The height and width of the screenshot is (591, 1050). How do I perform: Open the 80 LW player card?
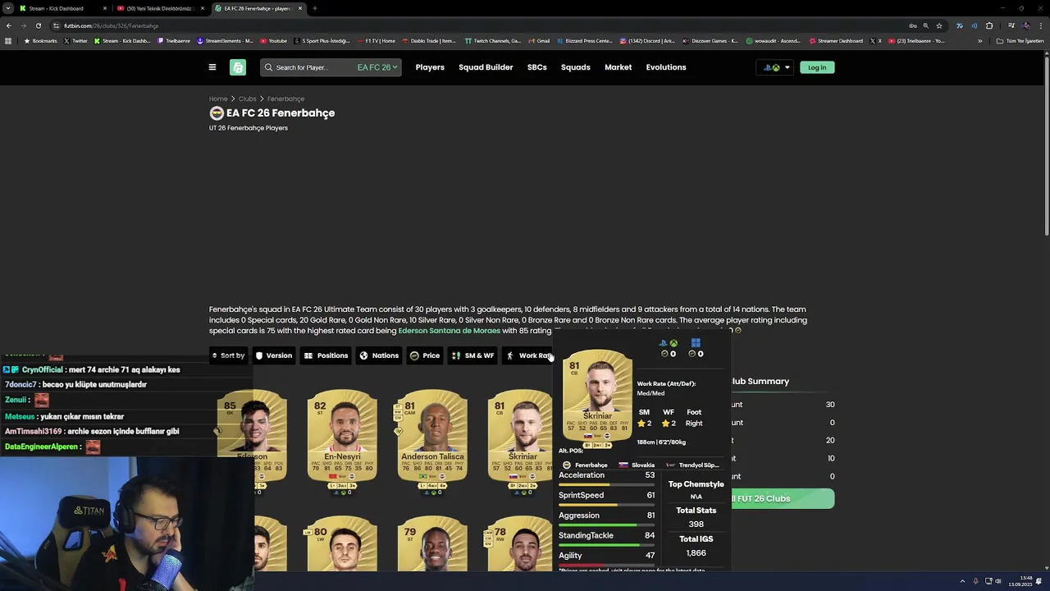tap(342, 543)
